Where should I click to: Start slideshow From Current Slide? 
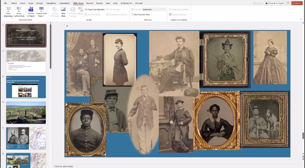pos(19,12)
